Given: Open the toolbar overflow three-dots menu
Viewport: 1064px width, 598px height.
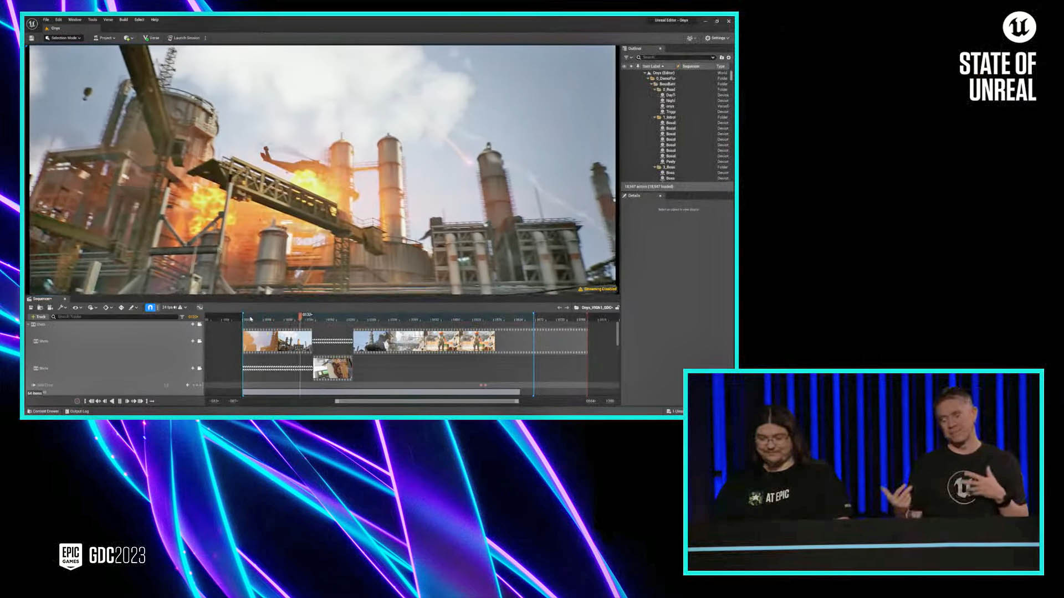Looking at the screenshot, I should point(206,38).
